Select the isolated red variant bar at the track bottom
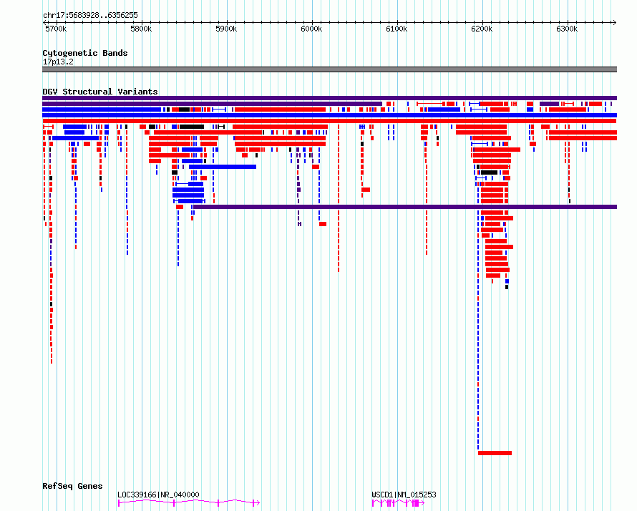Viewport: 637px width, 511px height. click(x=495, y=453)
